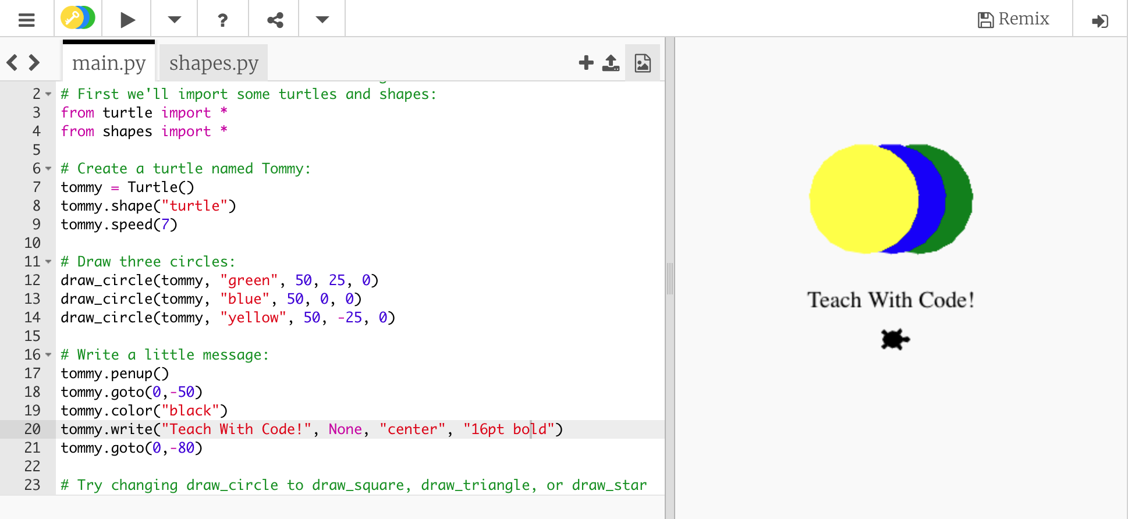Image resolution: width=1128 pixels, height=519 pixels.
Task: Open the image library icon
Action: (643, 63)
